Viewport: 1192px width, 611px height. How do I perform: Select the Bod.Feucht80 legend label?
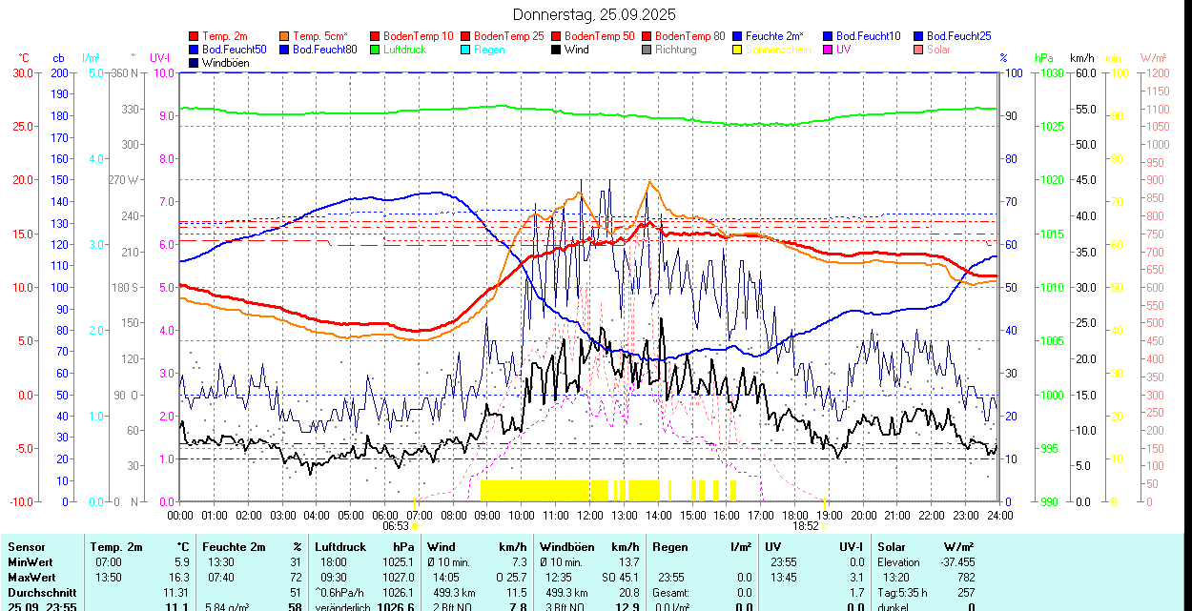click(x=324, y=50)
